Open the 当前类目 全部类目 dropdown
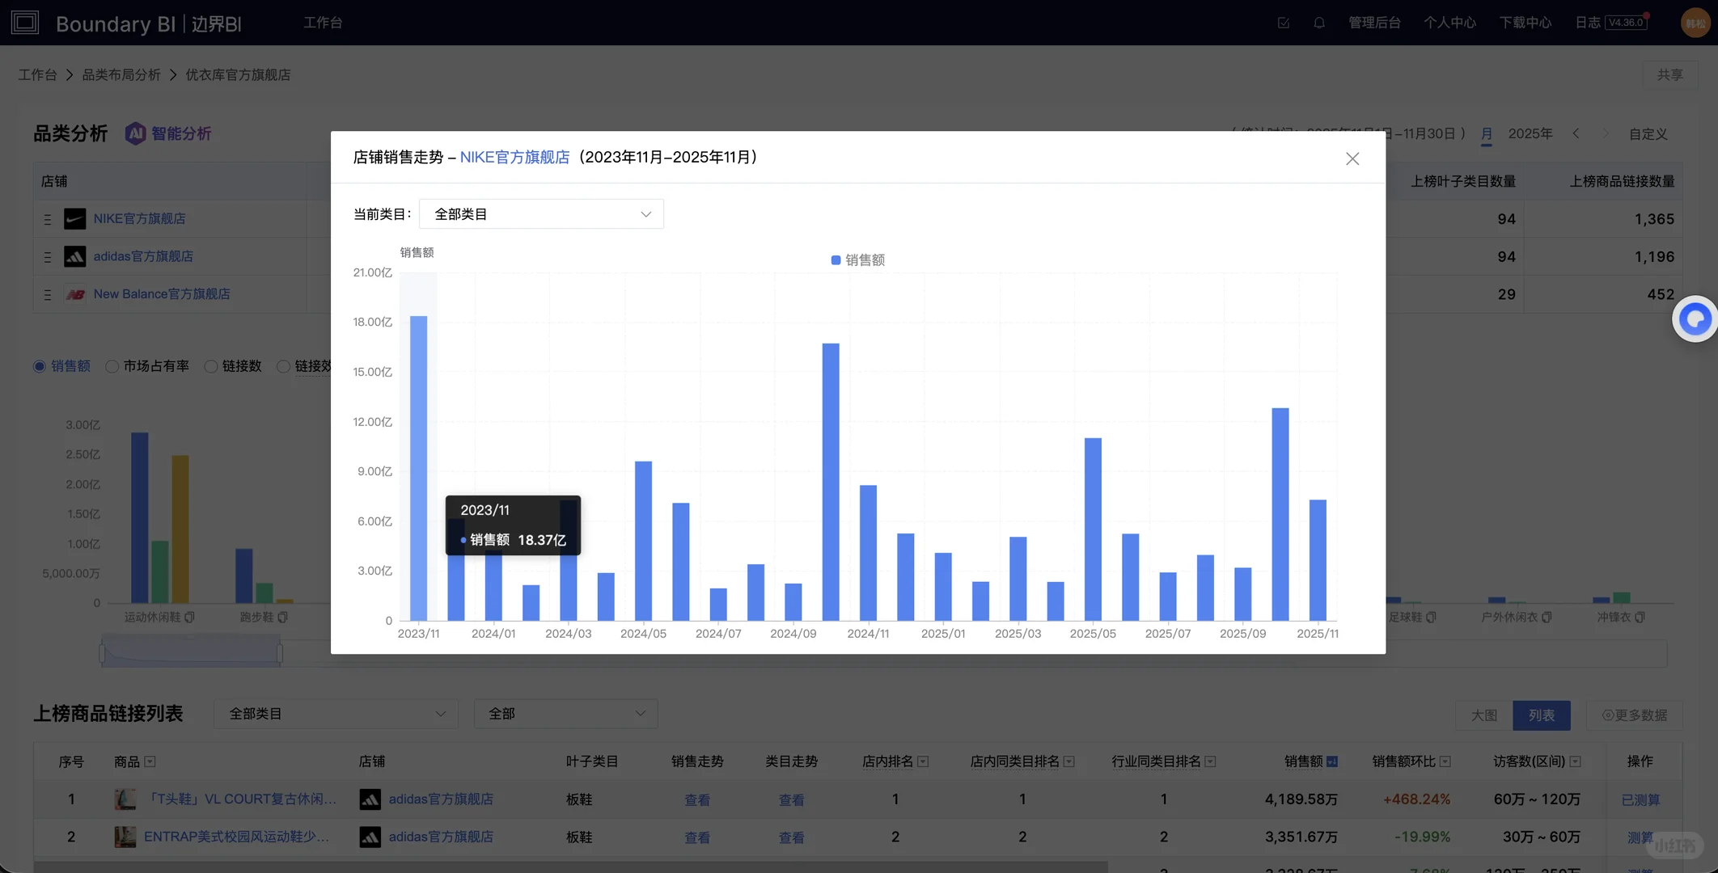The image size is (1718, 873). [541, 214]
